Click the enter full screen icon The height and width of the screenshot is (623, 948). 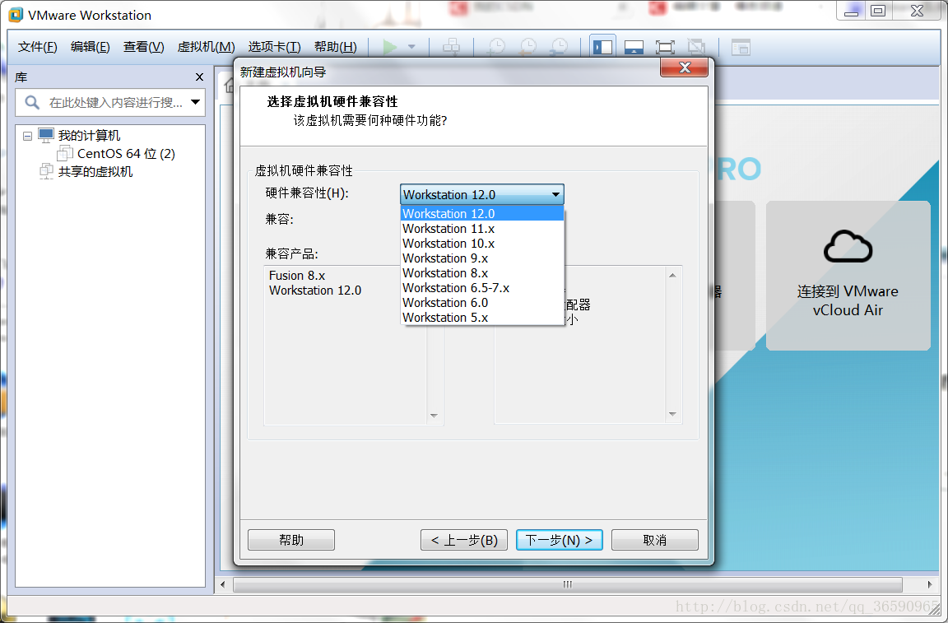[x=665, y=47]
